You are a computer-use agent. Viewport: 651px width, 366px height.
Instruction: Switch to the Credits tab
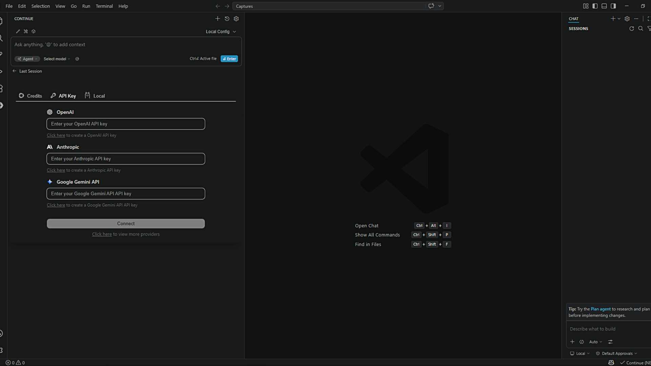(31, 96)
